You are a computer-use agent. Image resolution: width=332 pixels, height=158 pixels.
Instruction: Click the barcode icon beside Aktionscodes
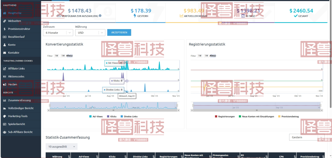coord(5,77)
